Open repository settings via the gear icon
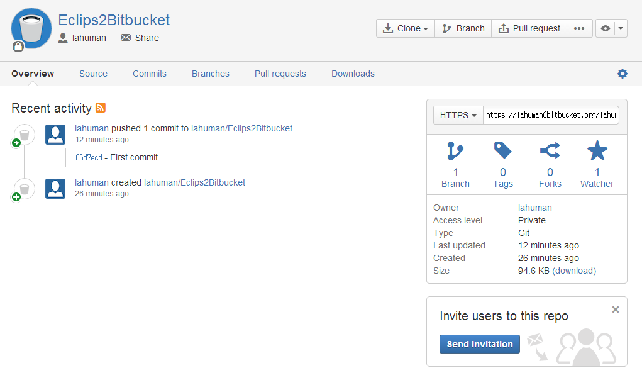 [623, 74]
